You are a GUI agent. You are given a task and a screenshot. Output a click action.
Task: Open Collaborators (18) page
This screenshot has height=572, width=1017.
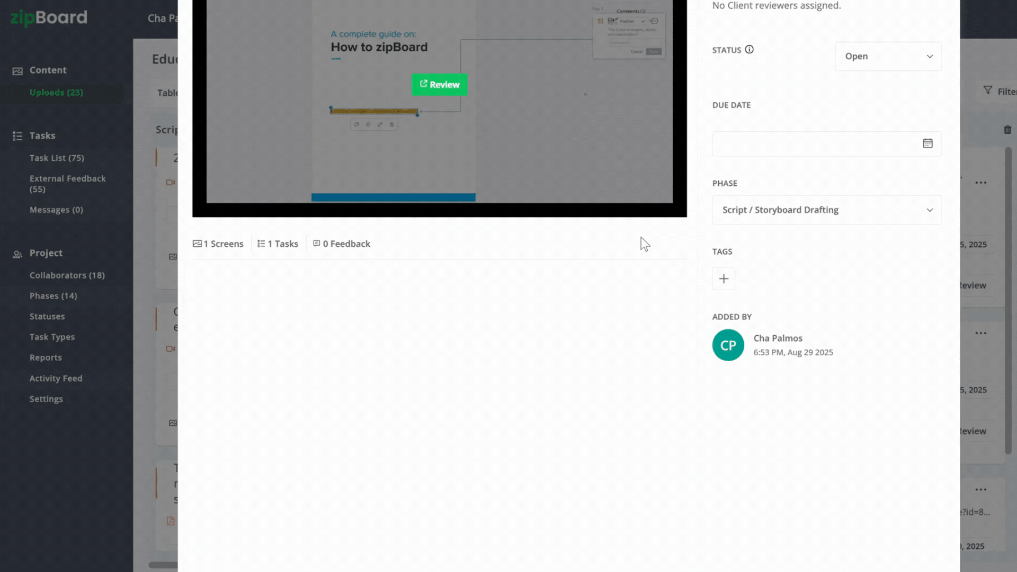click(x=67, y=275)
